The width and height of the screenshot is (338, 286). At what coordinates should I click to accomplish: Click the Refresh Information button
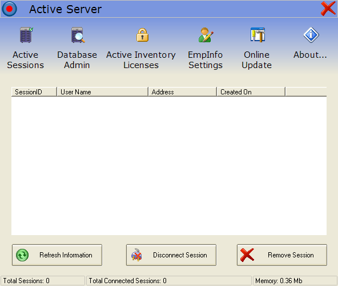tap(57, 255)
